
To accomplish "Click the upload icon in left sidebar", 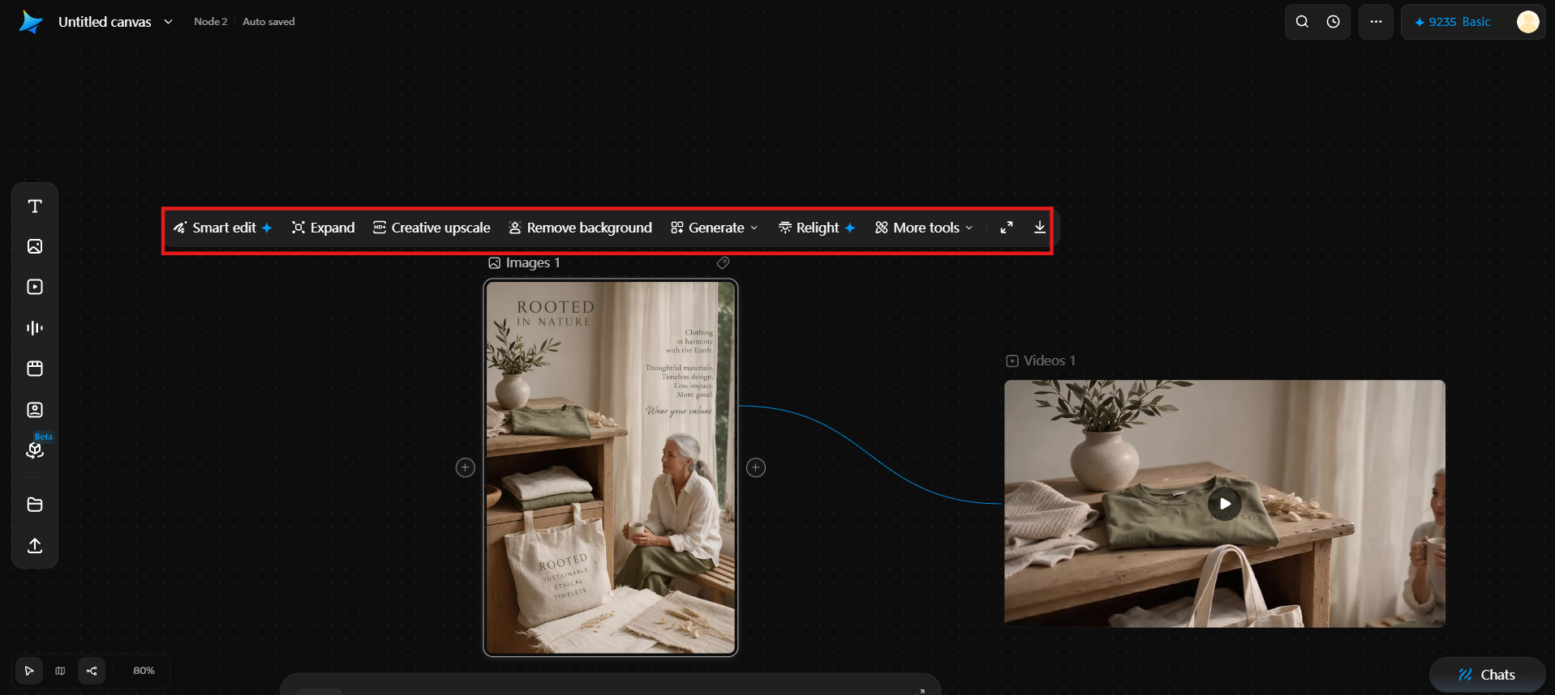I will pyautogui.click(x=35, y=545).
